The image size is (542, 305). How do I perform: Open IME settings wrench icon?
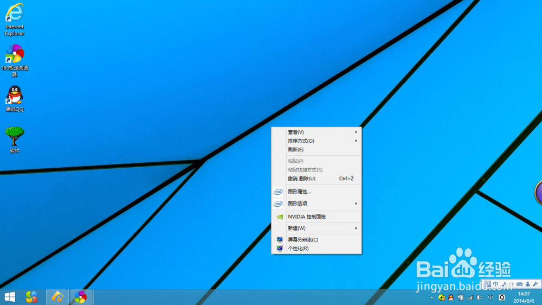tap(535, 284)
